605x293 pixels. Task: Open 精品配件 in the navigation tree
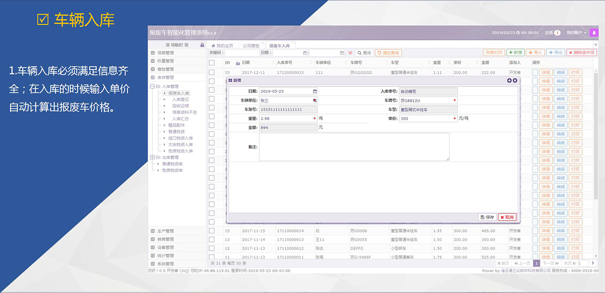176,125
